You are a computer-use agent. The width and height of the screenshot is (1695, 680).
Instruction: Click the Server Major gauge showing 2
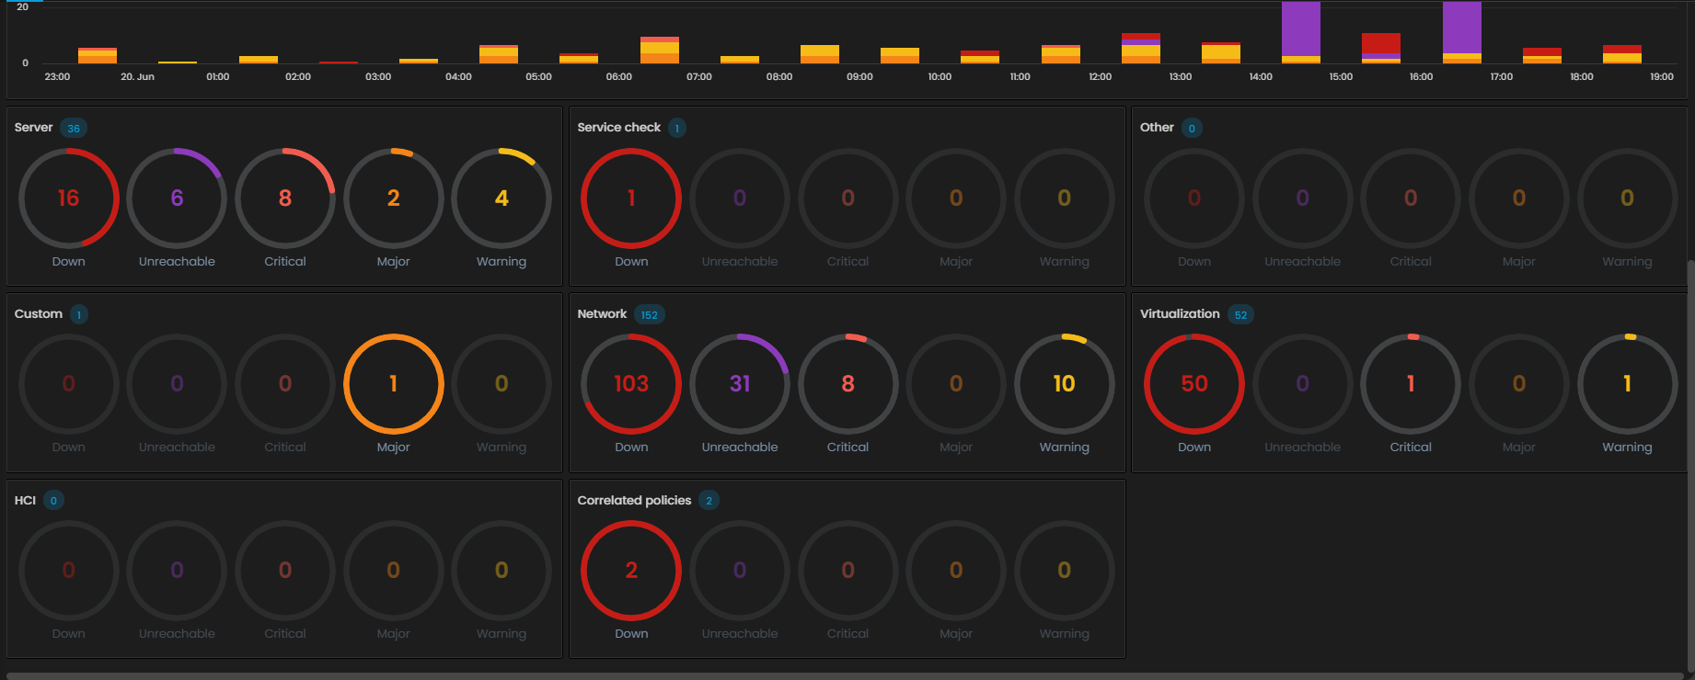[394, 198]
